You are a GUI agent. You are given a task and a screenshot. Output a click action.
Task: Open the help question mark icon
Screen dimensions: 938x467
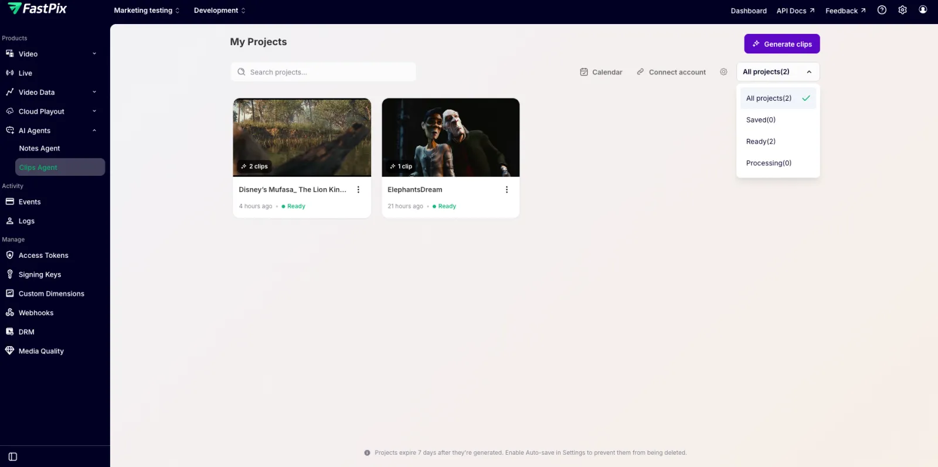point(882,10)
